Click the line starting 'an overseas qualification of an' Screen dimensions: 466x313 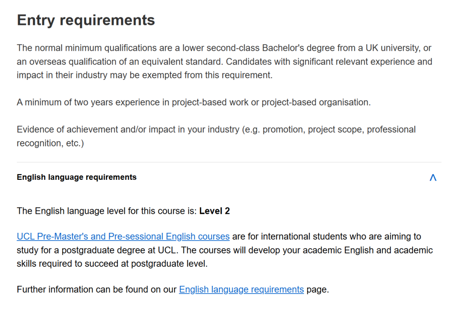pyautogui.click(x=224, y=62)
